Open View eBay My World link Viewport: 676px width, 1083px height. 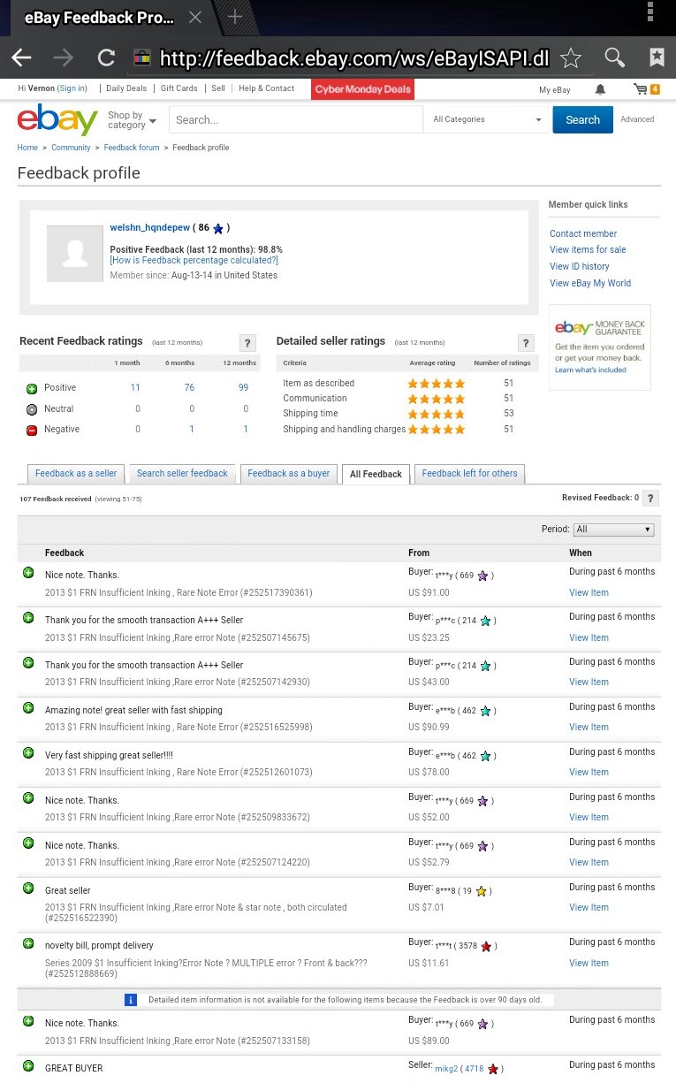pyautogui.click(x=590, y=284)
